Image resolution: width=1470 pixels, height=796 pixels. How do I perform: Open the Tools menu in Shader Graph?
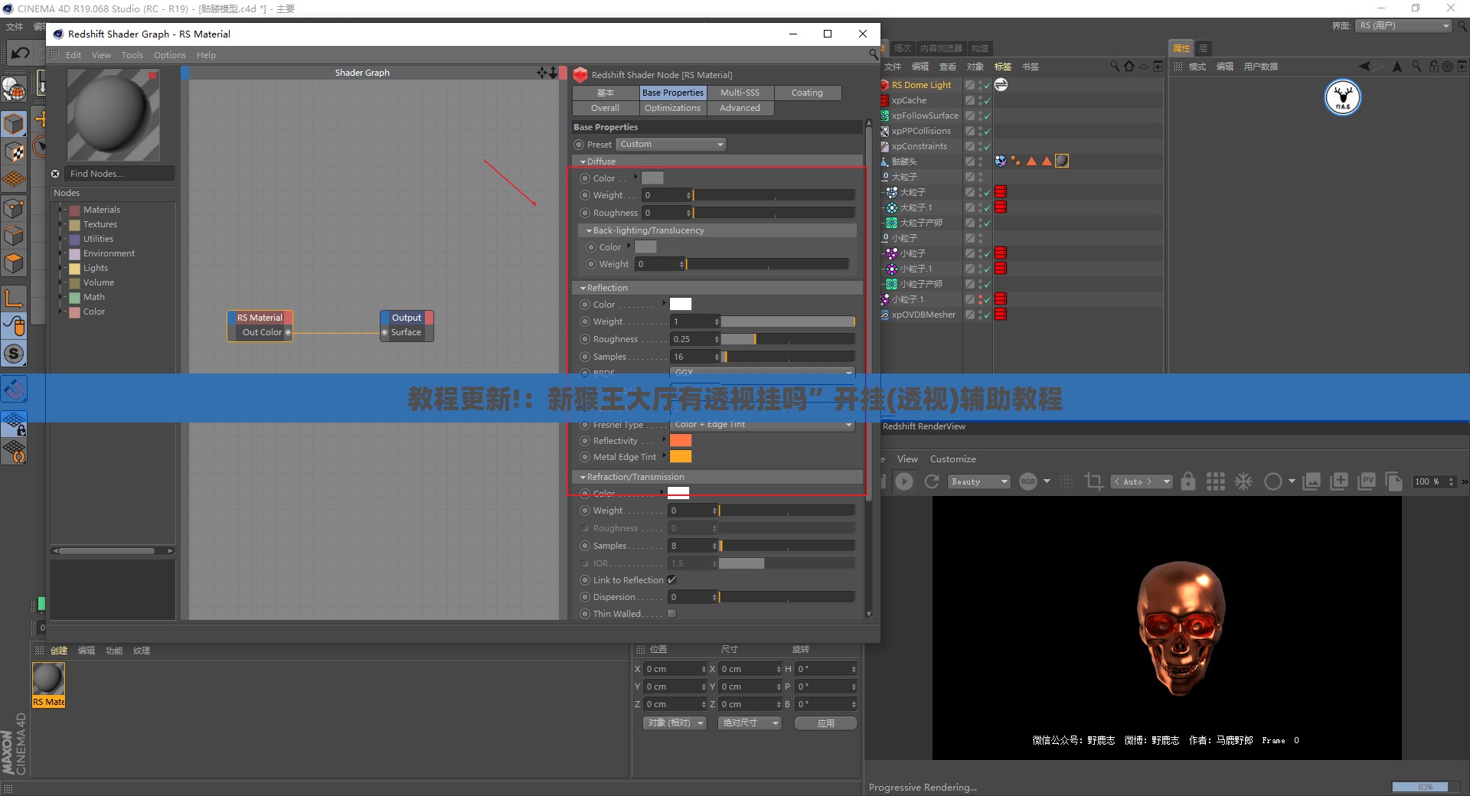tap(132, 55)
